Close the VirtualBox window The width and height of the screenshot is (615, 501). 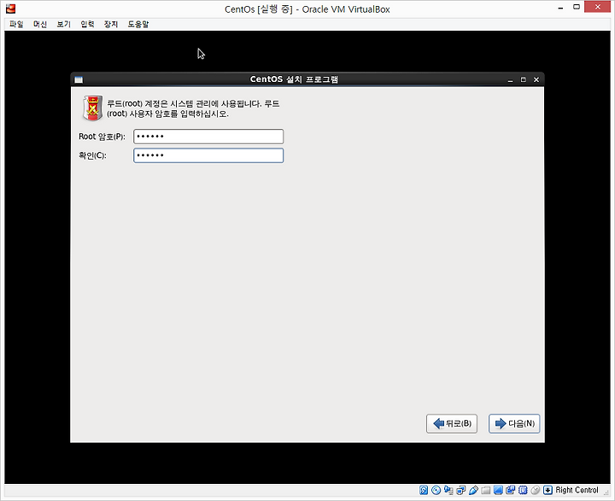pos(597,7)
